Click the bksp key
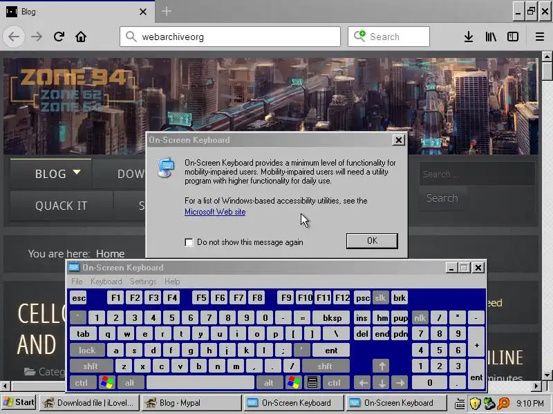Viewport: 553px width, 414px height. pyautogui.click(x=332, y=318)
